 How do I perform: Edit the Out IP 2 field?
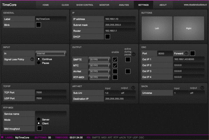click(189, 65)
